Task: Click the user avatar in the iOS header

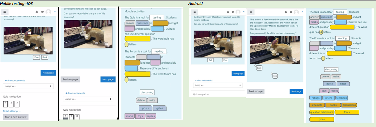Action: [48, 12]
